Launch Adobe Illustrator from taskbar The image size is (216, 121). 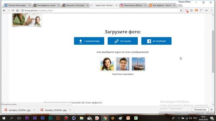[58, 118]
